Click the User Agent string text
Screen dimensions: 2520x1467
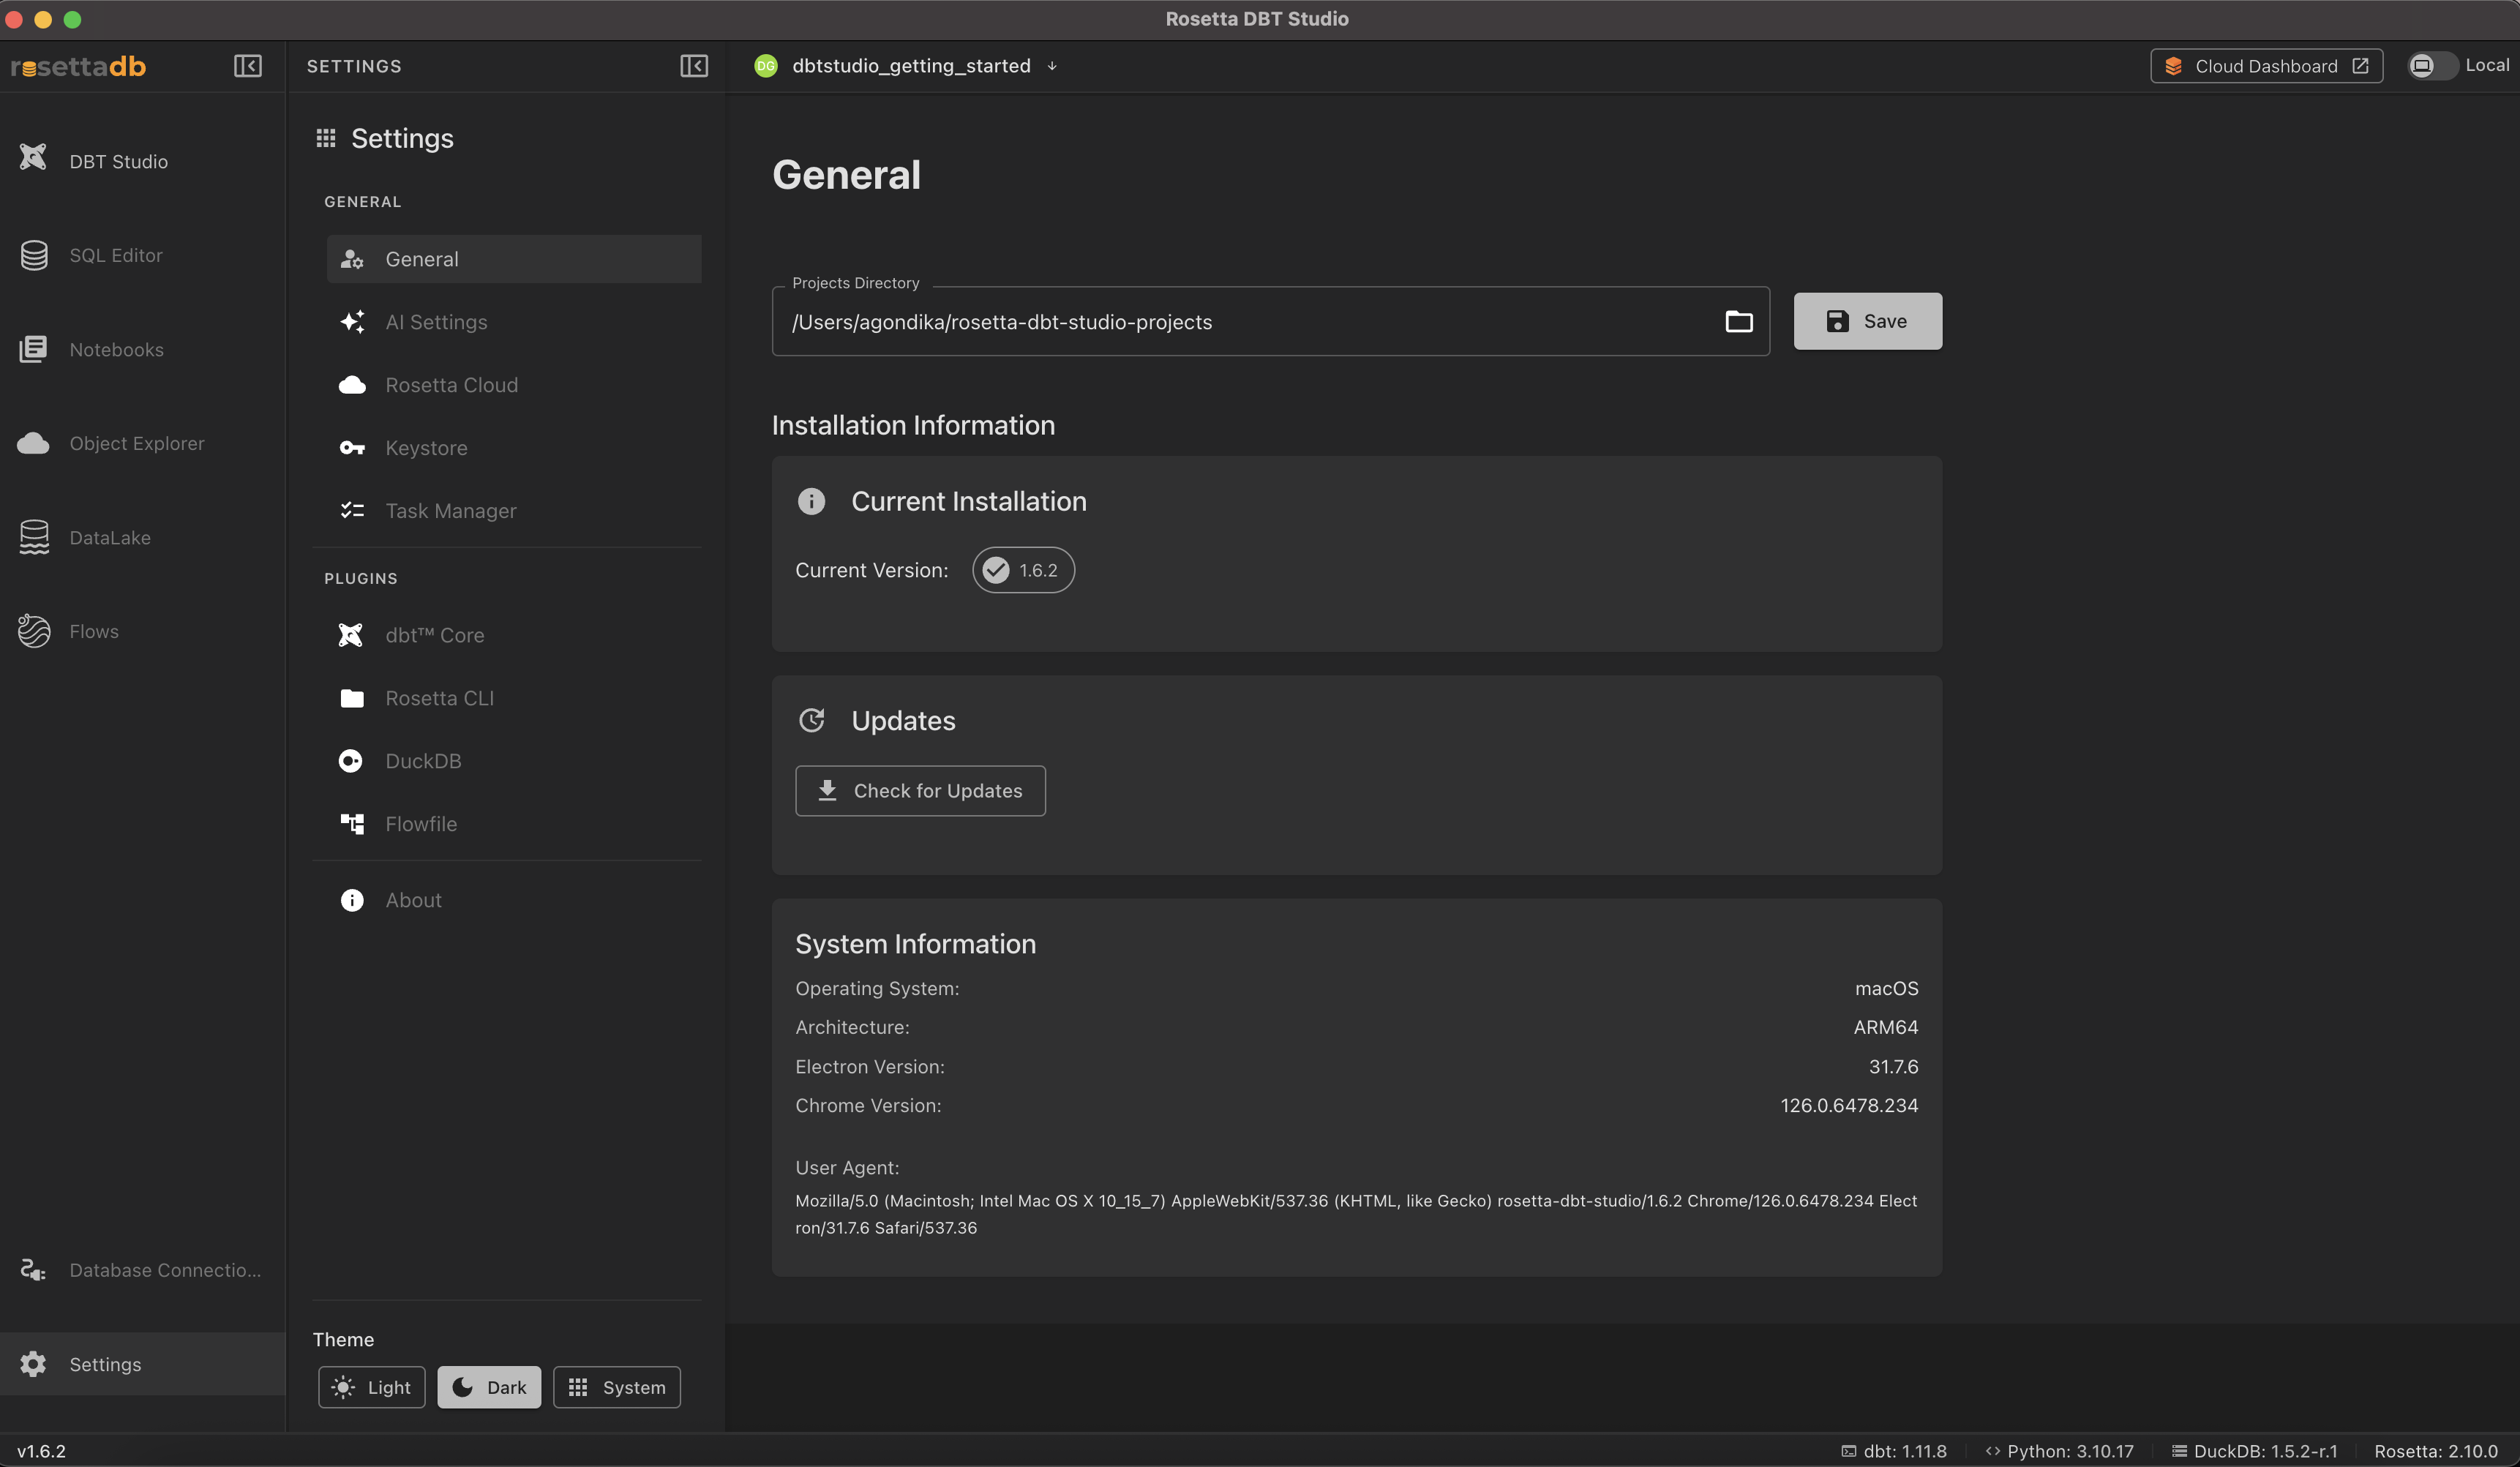pyautogui.click(x=1356, y=1214)
